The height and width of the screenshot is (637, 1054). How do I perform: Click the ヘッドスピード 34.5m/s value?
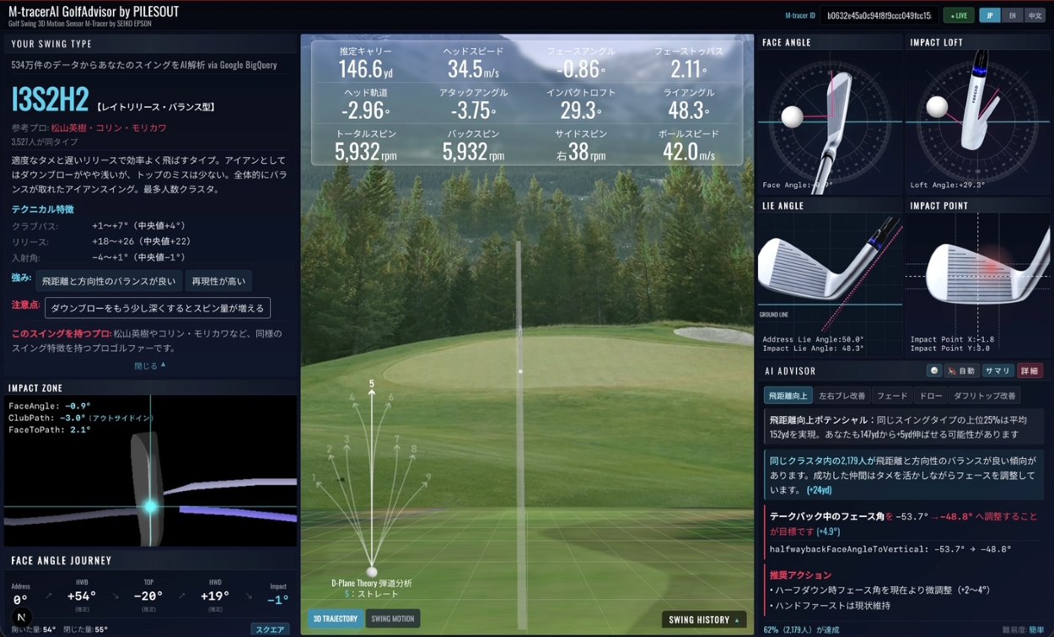[473, 70]
